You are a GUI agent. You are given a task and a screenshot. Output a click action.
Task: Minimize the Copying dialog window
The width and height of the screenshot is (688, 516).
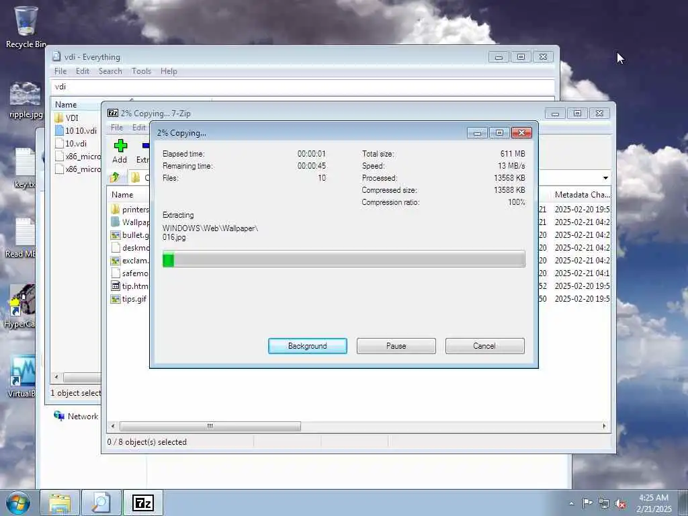click(x=478, y=132)
